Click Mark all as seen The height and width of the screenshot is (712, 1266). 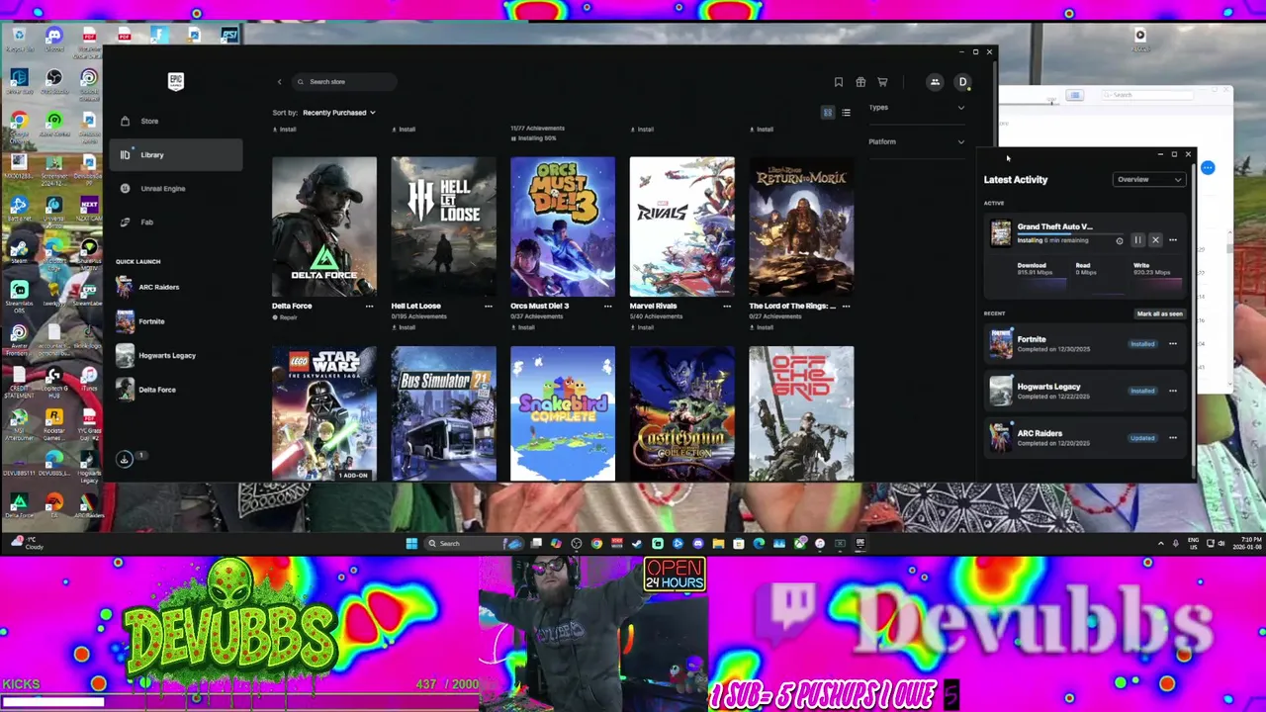(1159, 313)
